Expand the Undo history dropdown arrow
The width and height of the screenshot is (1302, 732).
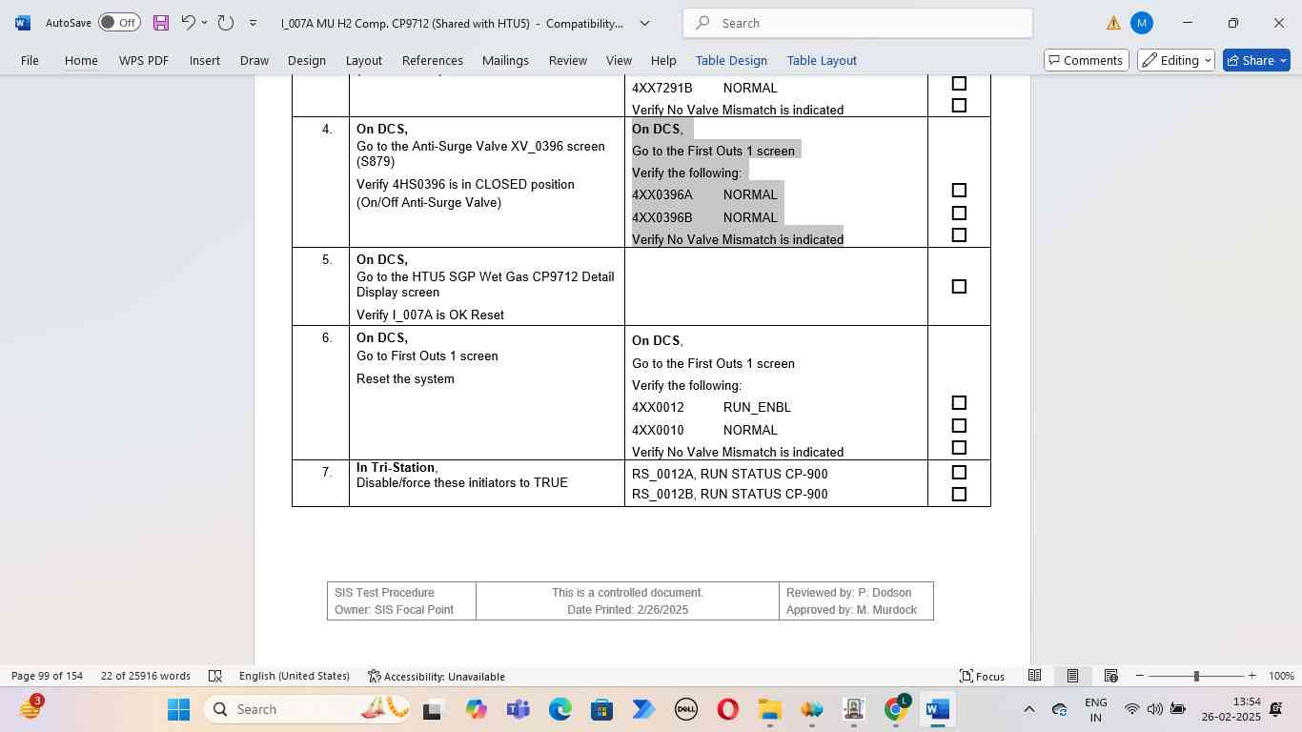(x=204, y=23)
